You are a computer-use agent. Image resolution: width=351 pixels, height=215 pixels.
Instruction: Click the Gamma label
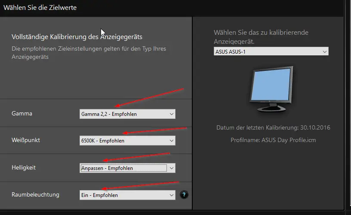22,113
